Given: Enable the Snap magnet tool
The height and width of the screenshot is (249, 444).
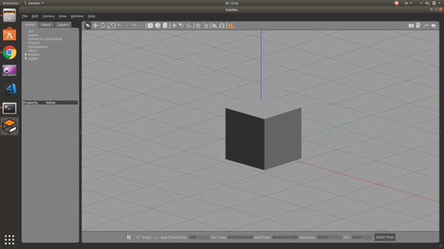Looking at the screenshot, I should (x=222, y=26).
